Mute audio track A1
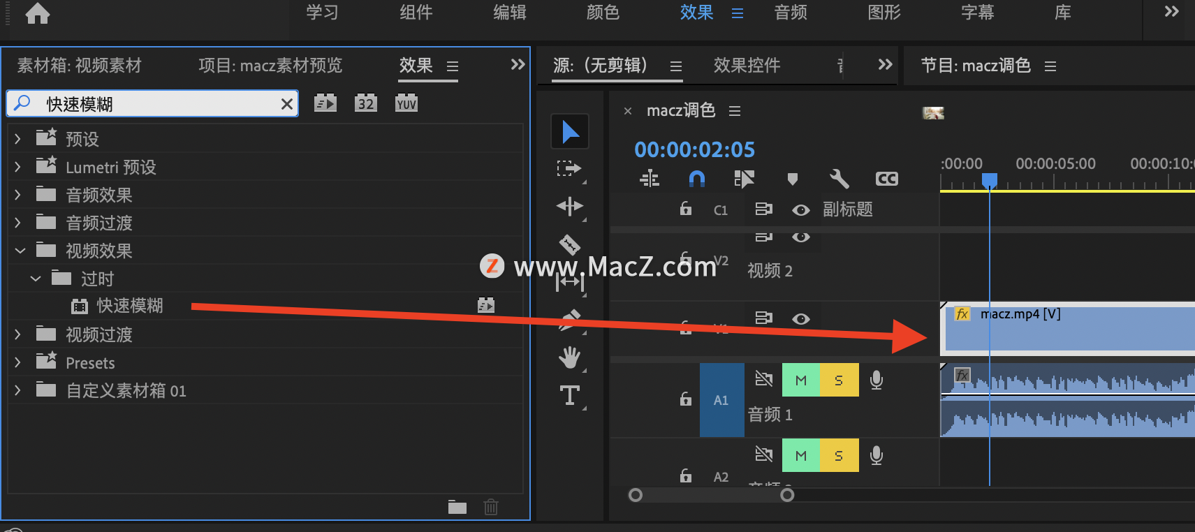The width and height of the screenshot is (1195, 532). click(801, 380)
